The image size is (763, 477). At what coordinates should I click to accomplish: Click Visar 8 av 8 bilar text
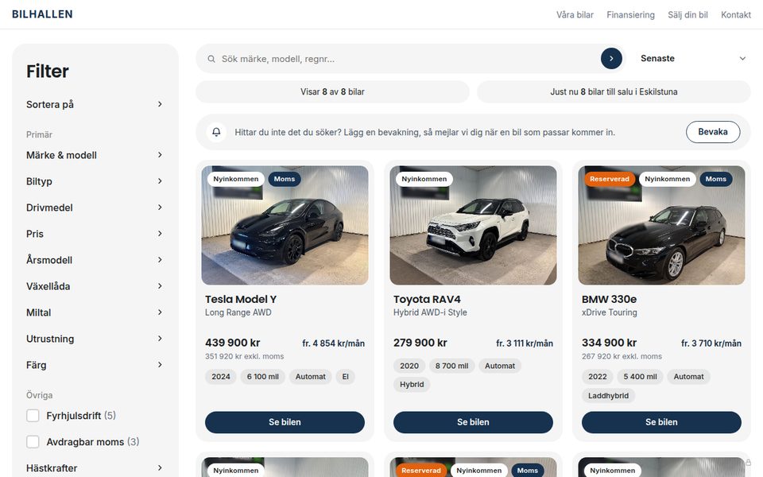332,91
